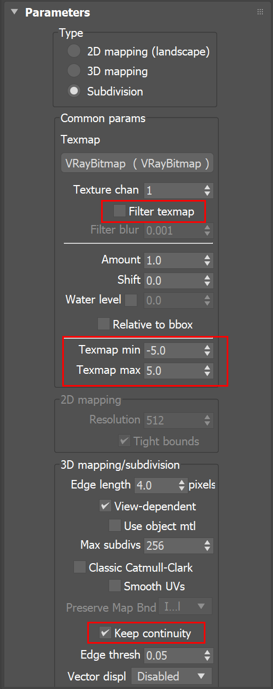Viewport: 273px width, 689px height.
Task: Select Subdivision type radio button
Action: tap(75, 91)
